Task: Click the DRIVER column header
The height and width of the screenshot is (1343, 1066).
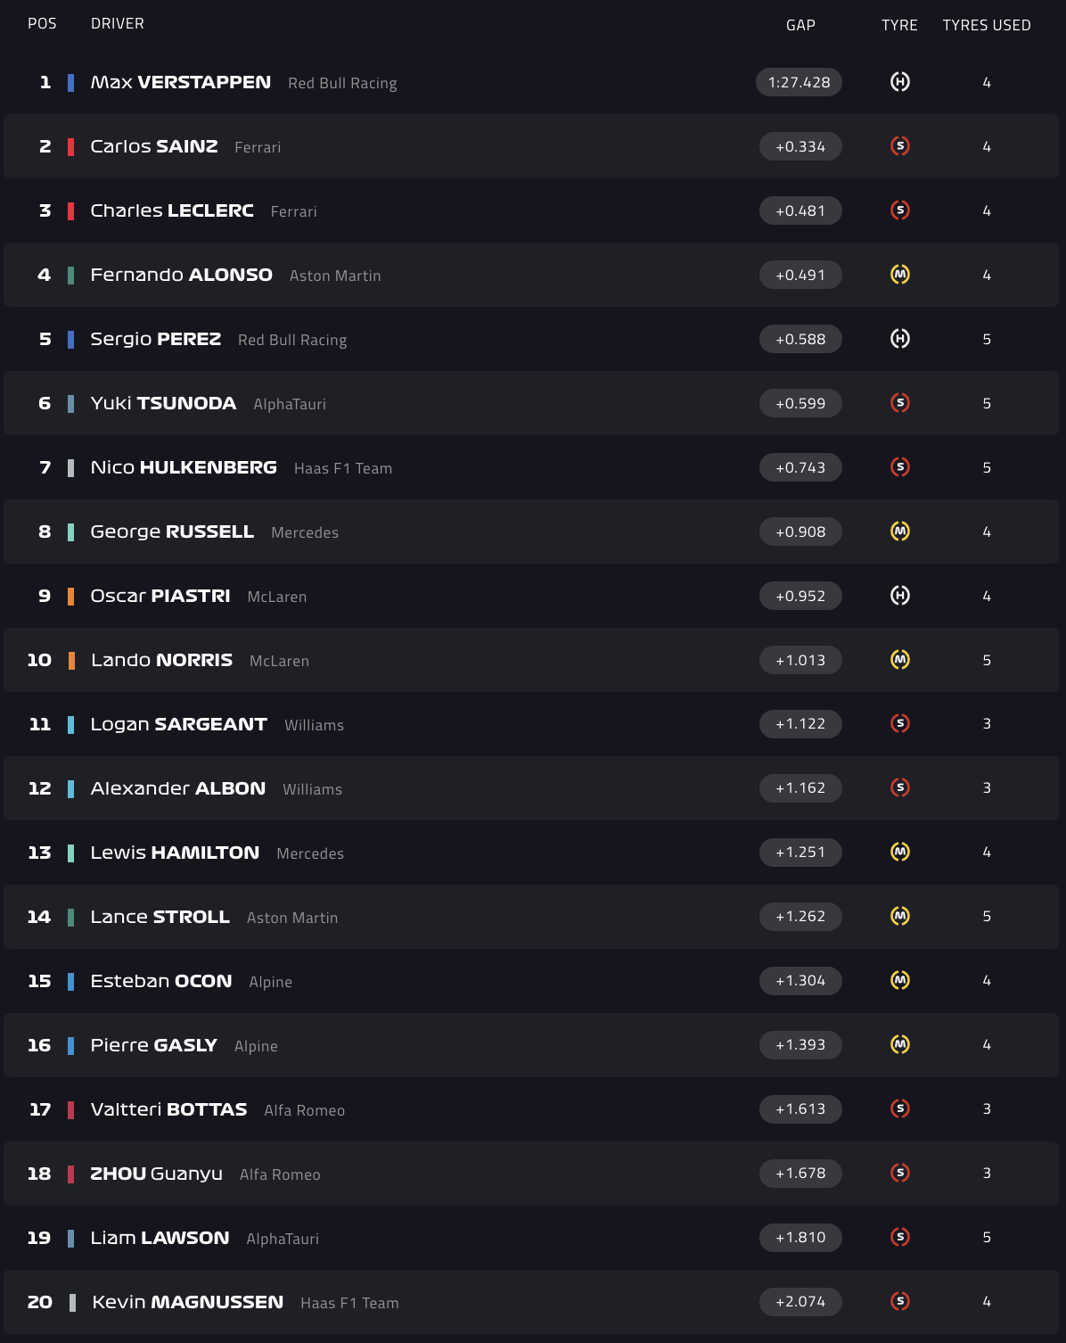Action: (x=117, y=23)
